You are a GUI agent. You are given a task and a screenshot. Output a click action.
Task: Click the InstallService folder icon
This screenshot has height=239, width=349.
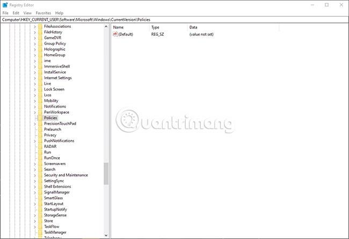coord(40,72)
